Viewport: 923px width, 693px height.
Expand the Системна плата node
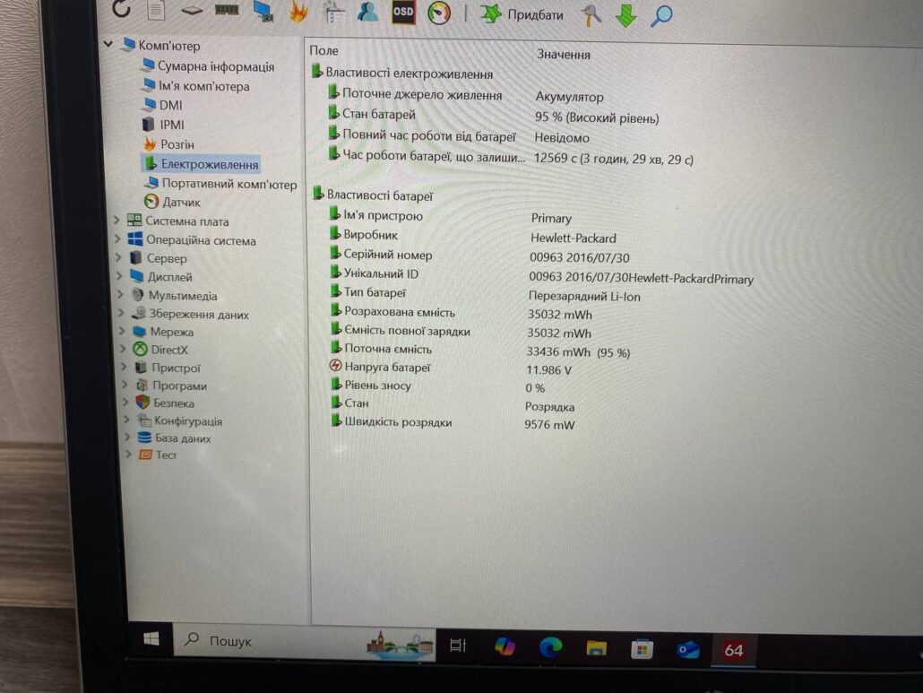click(116, 221)
